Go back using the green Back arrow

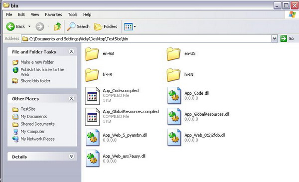(10, 26)
